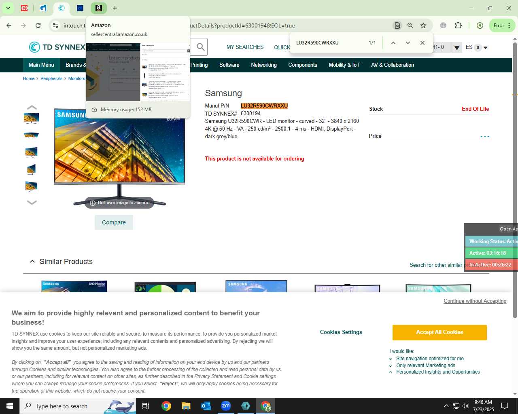The image size is (518, 414).
Task: Click the page vertical scrollbar
Action: click(515, 180)
